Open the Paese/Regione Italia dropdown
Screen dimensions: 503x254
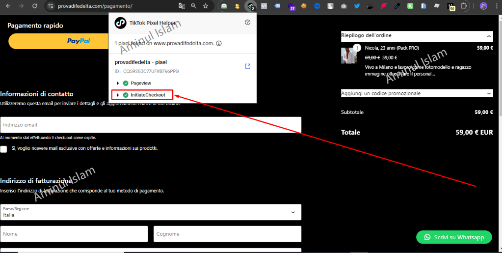tap(151, 212)
